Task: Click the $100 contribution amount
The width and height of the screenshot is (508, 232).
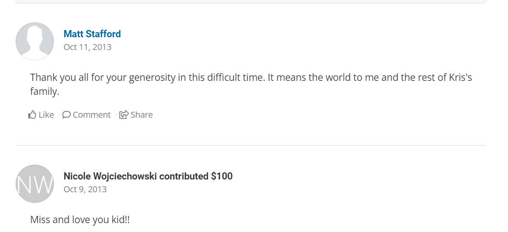Action: coord(222,176)
